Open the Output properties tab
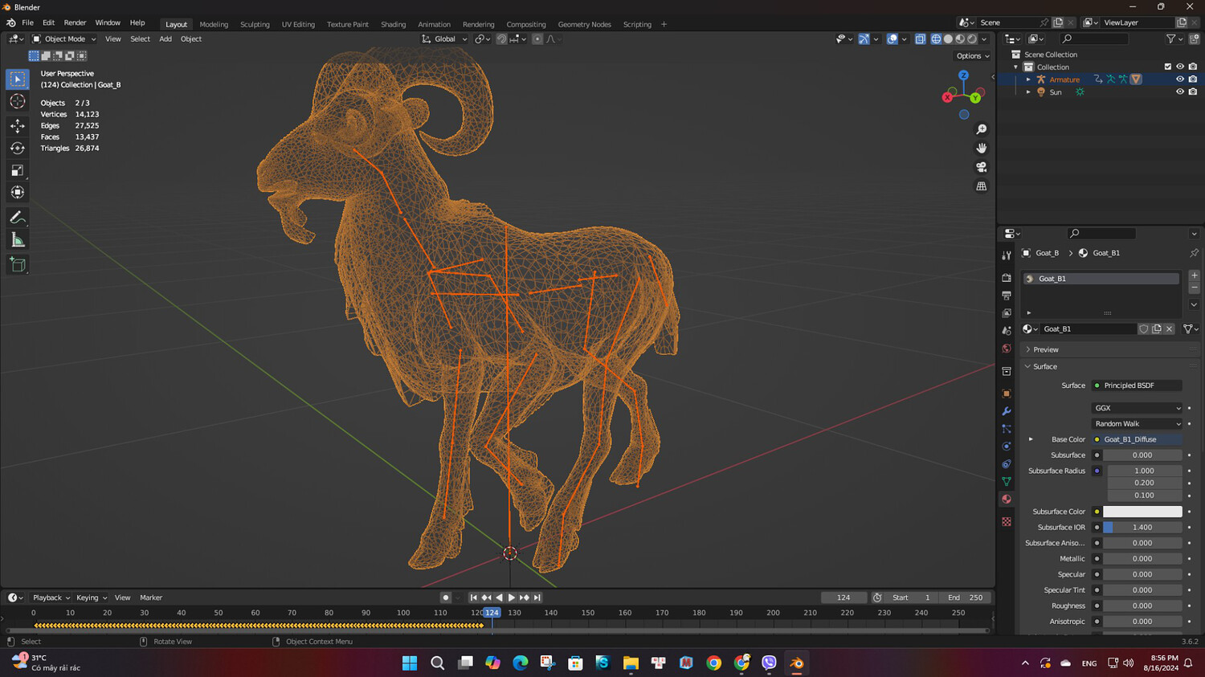This screenshot has width=1205, height=677. tap(1007, 296)
